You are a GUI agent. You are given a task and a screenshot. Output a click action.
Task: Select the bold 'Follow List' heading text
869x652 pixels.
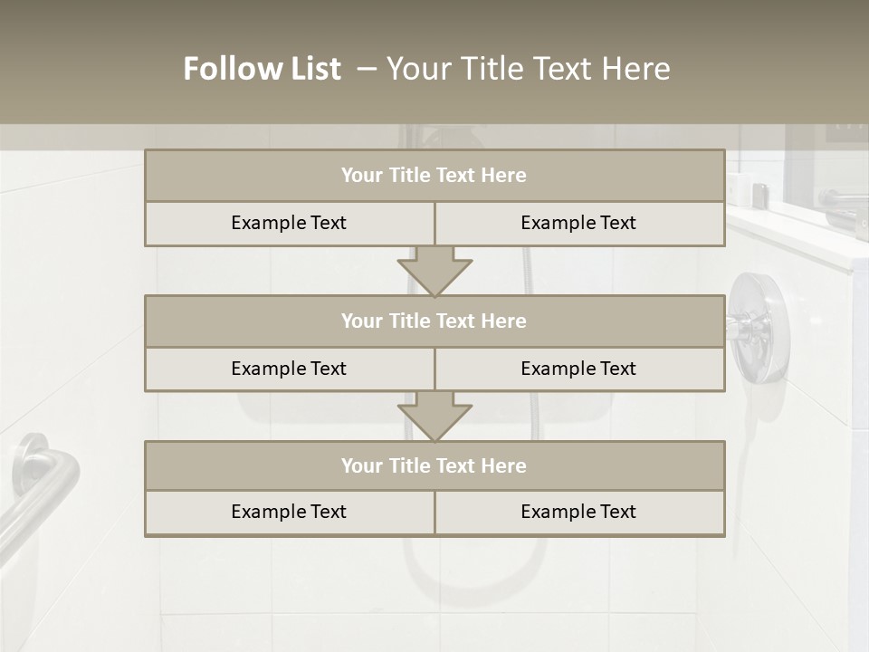[x=262, y=69]
